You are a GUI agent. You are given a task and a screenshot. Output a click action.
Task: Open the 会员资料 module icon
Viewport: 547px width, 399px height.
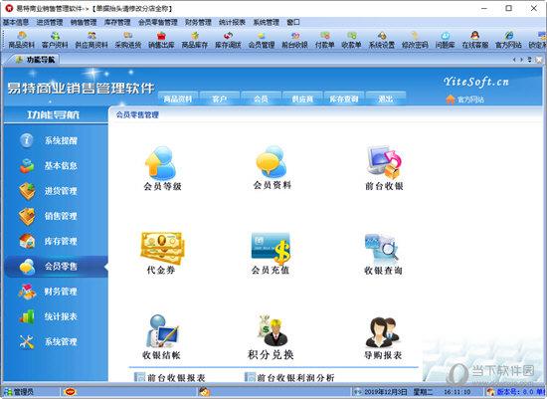pos(273,167)
